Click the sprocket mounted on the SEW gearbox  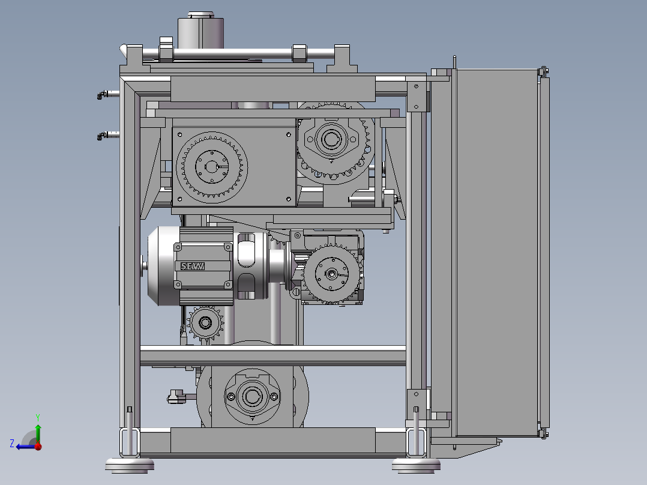coord(331,274)
